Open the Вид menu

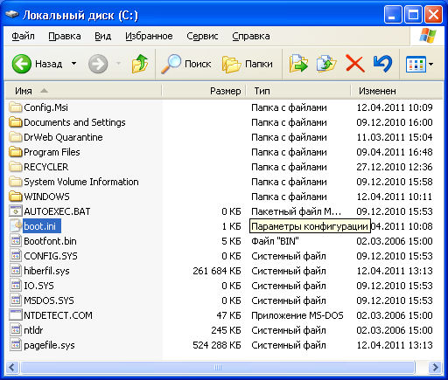tap(103, 36)
